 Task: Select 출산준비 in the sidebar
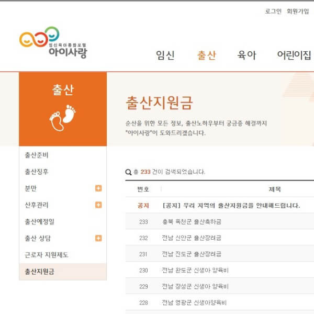tap(37, 155)
